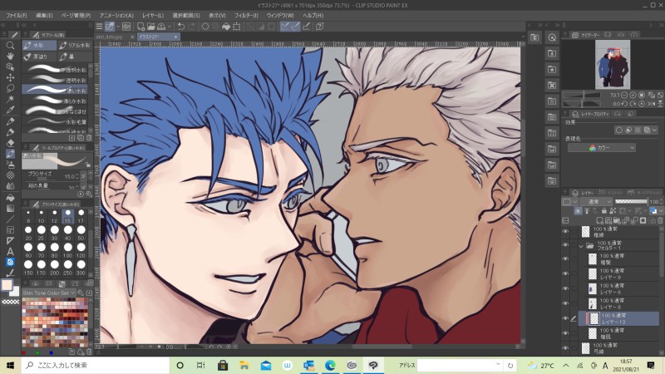Click the Save icon in command bar
This screenshot has height=374, width=665.
click(x=161, y=27)
